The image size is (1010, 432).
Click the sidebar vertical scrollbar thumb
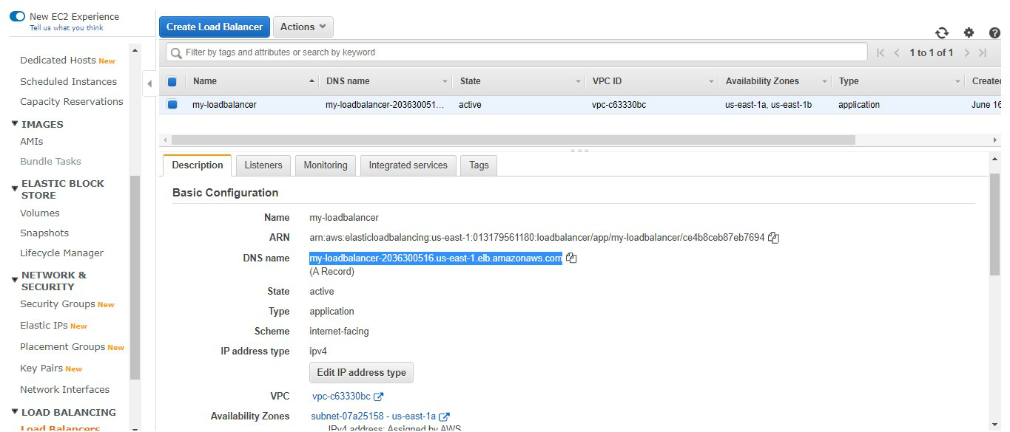point(134,277)
